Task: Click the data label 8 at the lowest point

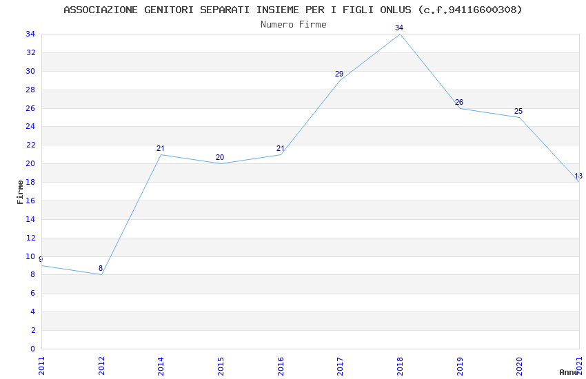Action: [x=101, y=268]
